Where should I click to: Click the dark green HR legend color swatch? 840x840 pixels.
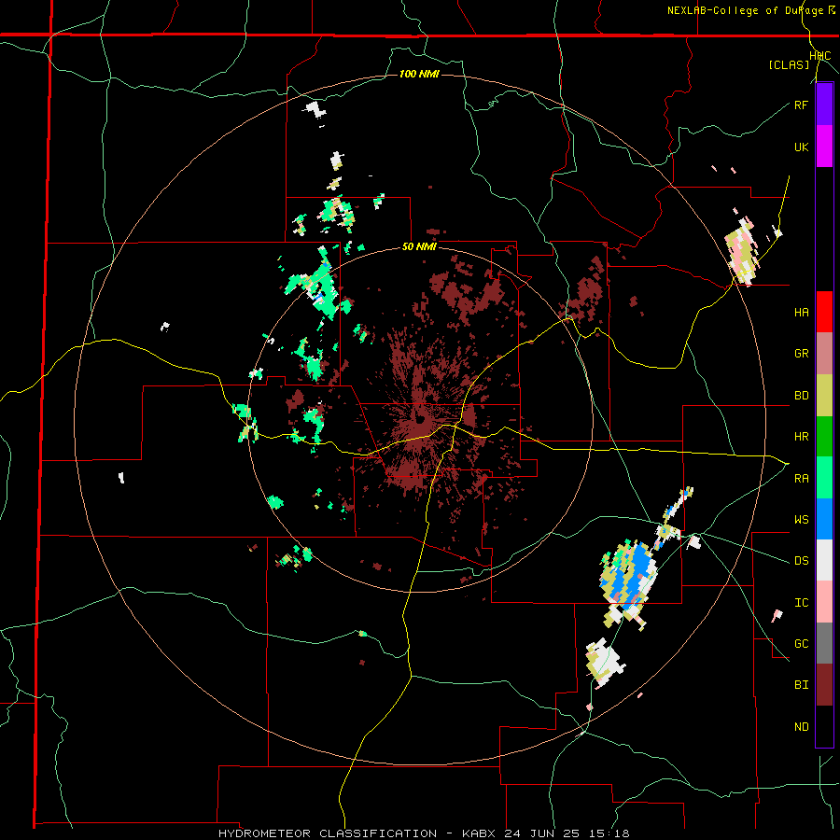[824, 437]
